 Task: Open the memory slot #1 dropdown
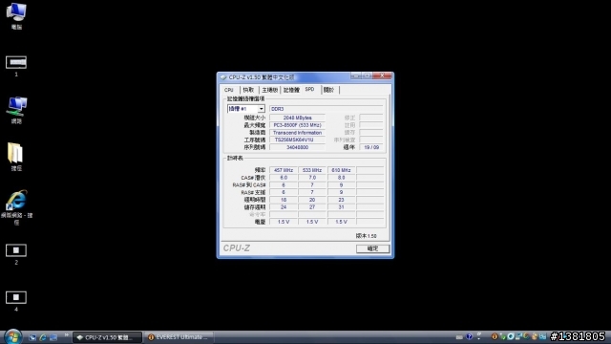246,109
